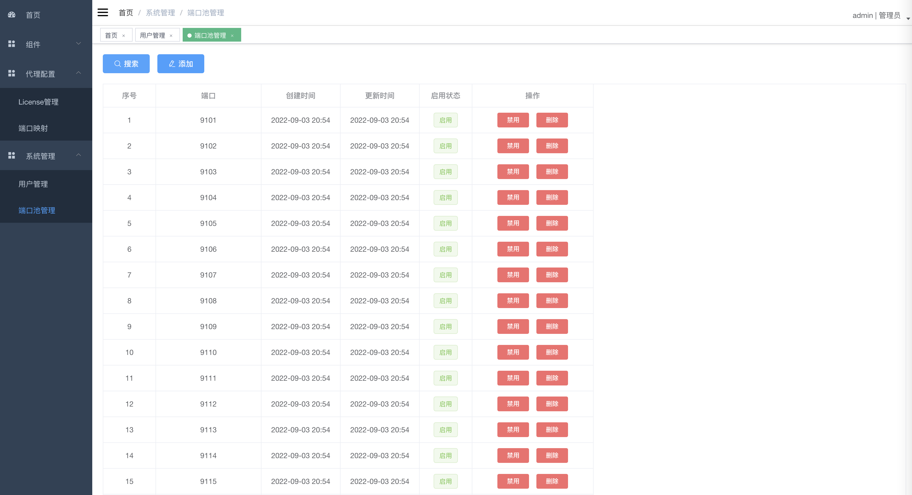Click port value 9113 in the table
The image size is (912, 495).
[208, 430]
